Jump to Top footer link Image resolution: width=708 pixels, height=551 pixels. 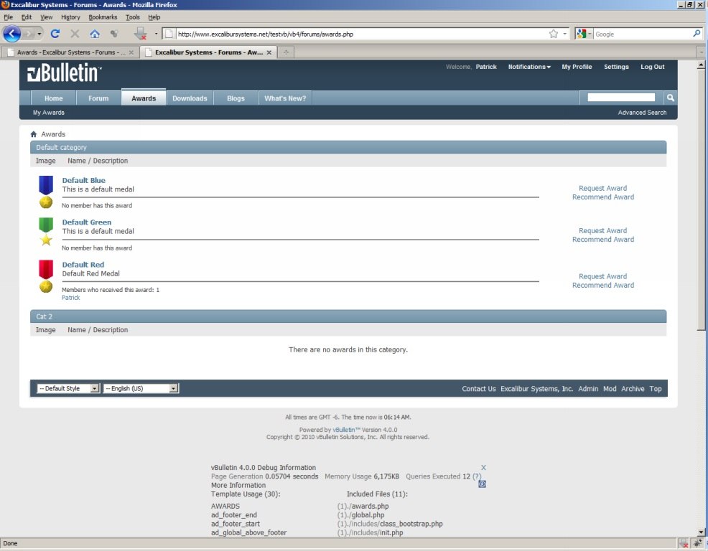point(655,389)
